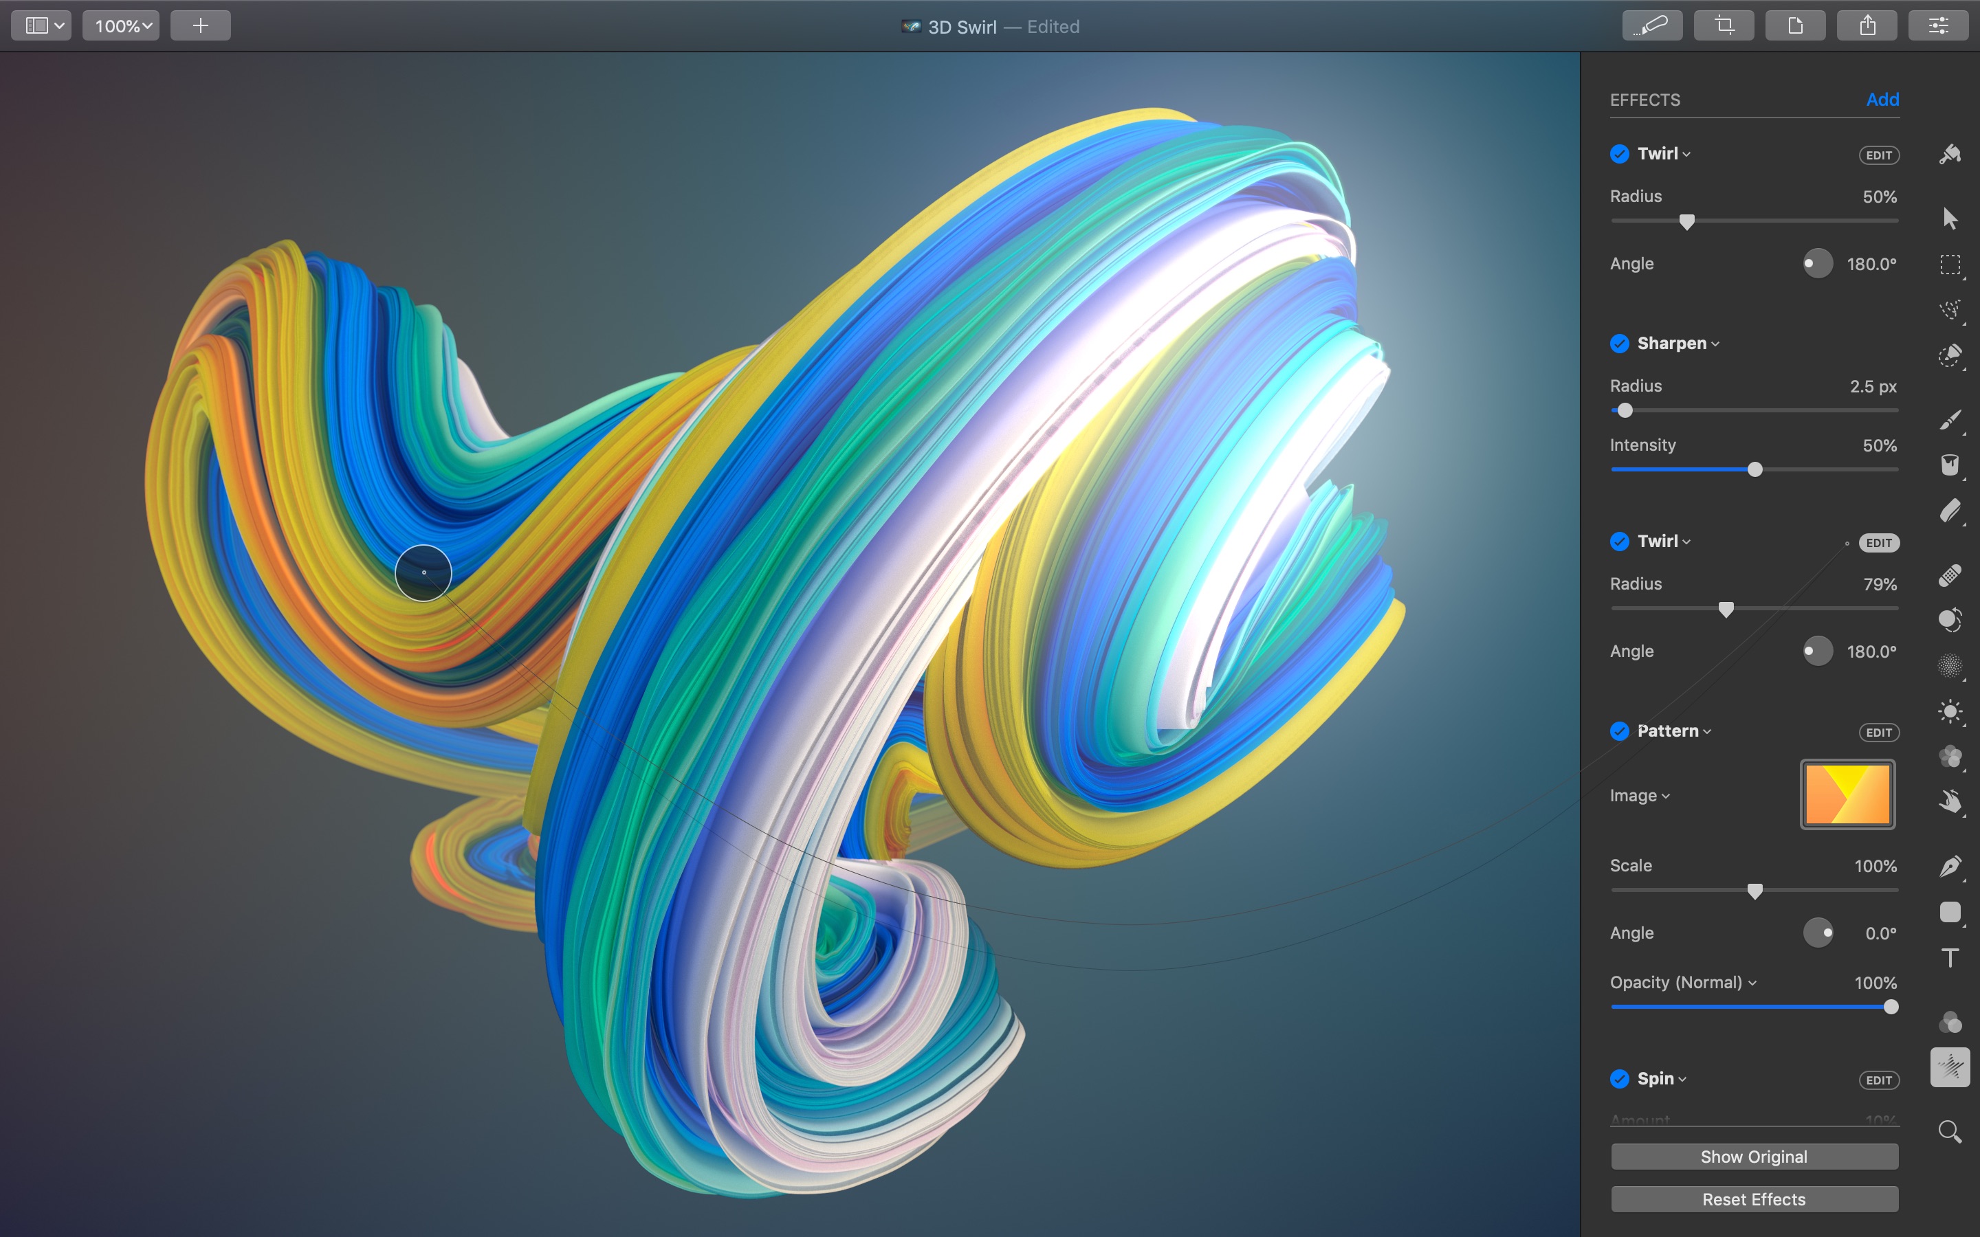Open the sidebar view options dropdown
This screenshot has height=1237, width=1980.
point(41,25)
